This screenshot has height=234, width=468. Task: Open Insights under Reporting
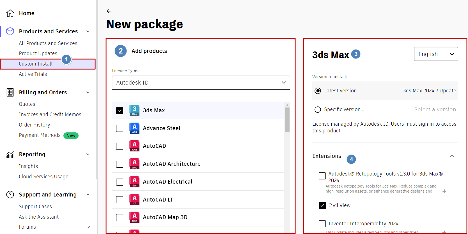[x=28, y=166]
